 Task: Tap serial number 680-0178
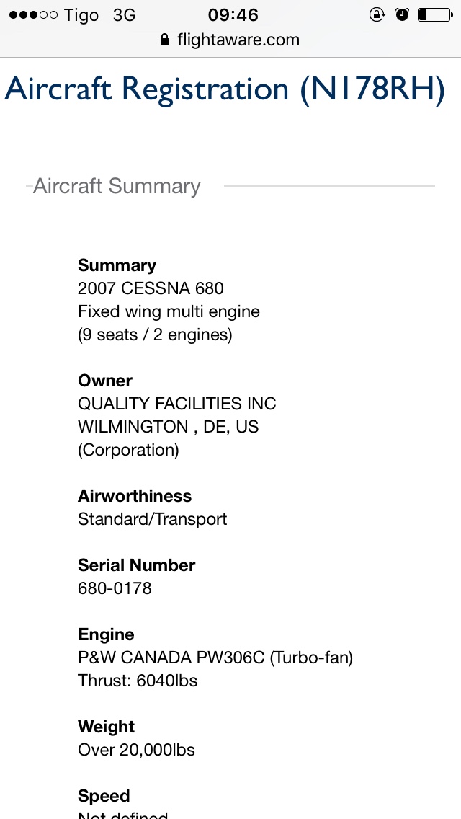(115, 588)
